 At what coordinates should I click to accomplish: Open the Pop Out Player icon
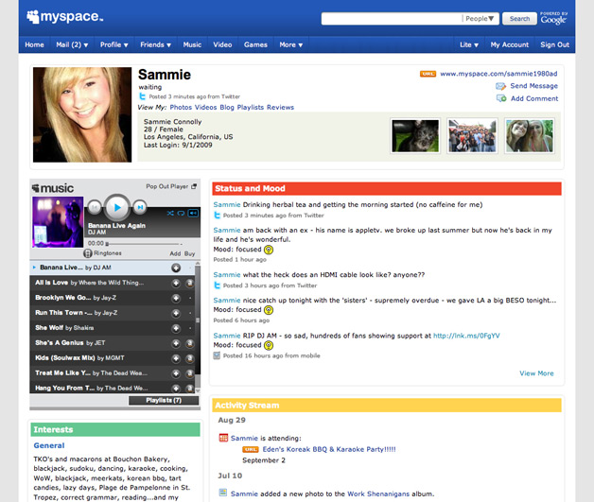click(194, 186)
